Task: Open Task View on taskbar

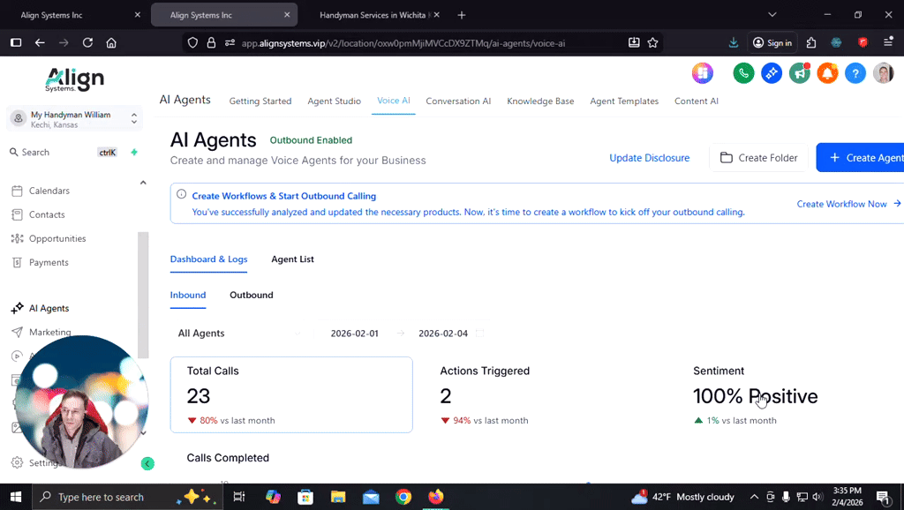Action: click(x=239, y=497)
